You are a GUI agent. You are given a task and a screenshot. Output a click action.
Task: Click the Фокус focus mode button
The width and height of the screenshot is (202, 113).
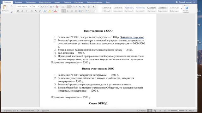click(x=141, y=110)
